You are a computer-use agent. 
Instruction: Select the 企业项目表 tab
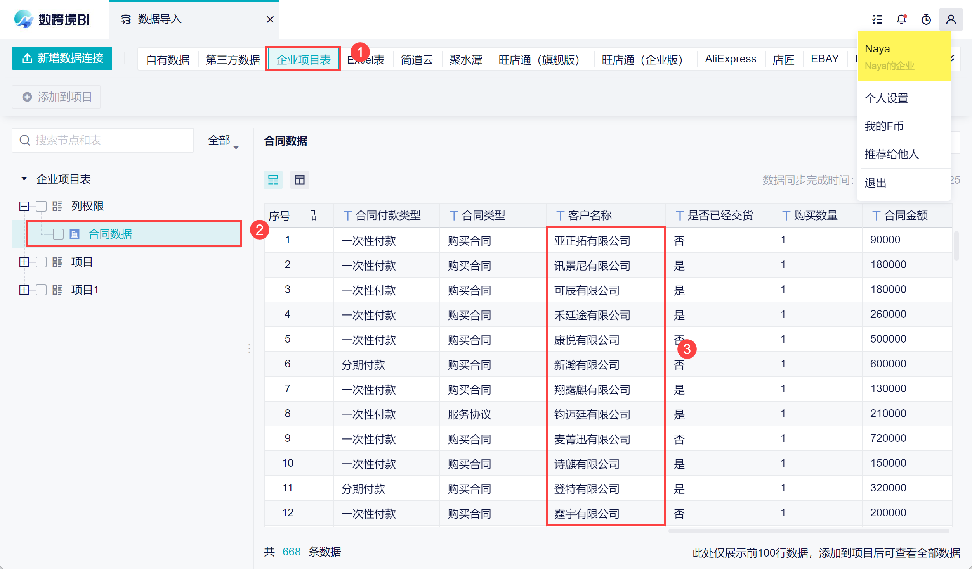[303, 59]
